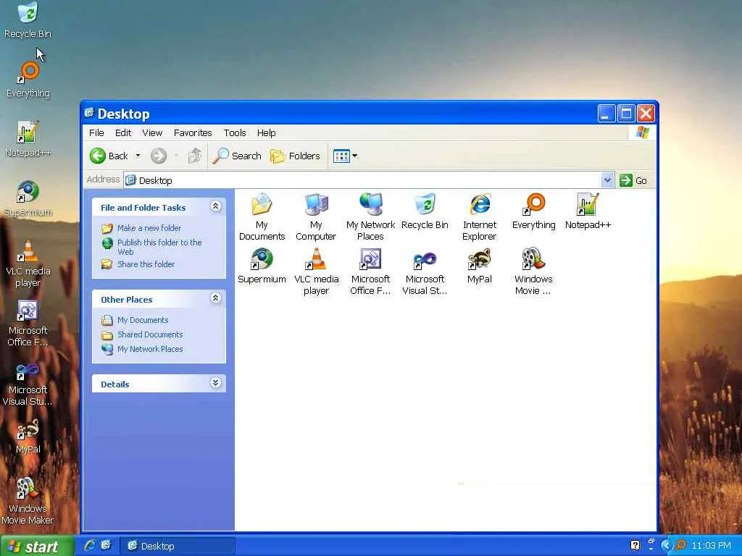742x556 pixels.
Task: Expand the Address bar dropdown arrow
Action: tap(607, 180)
